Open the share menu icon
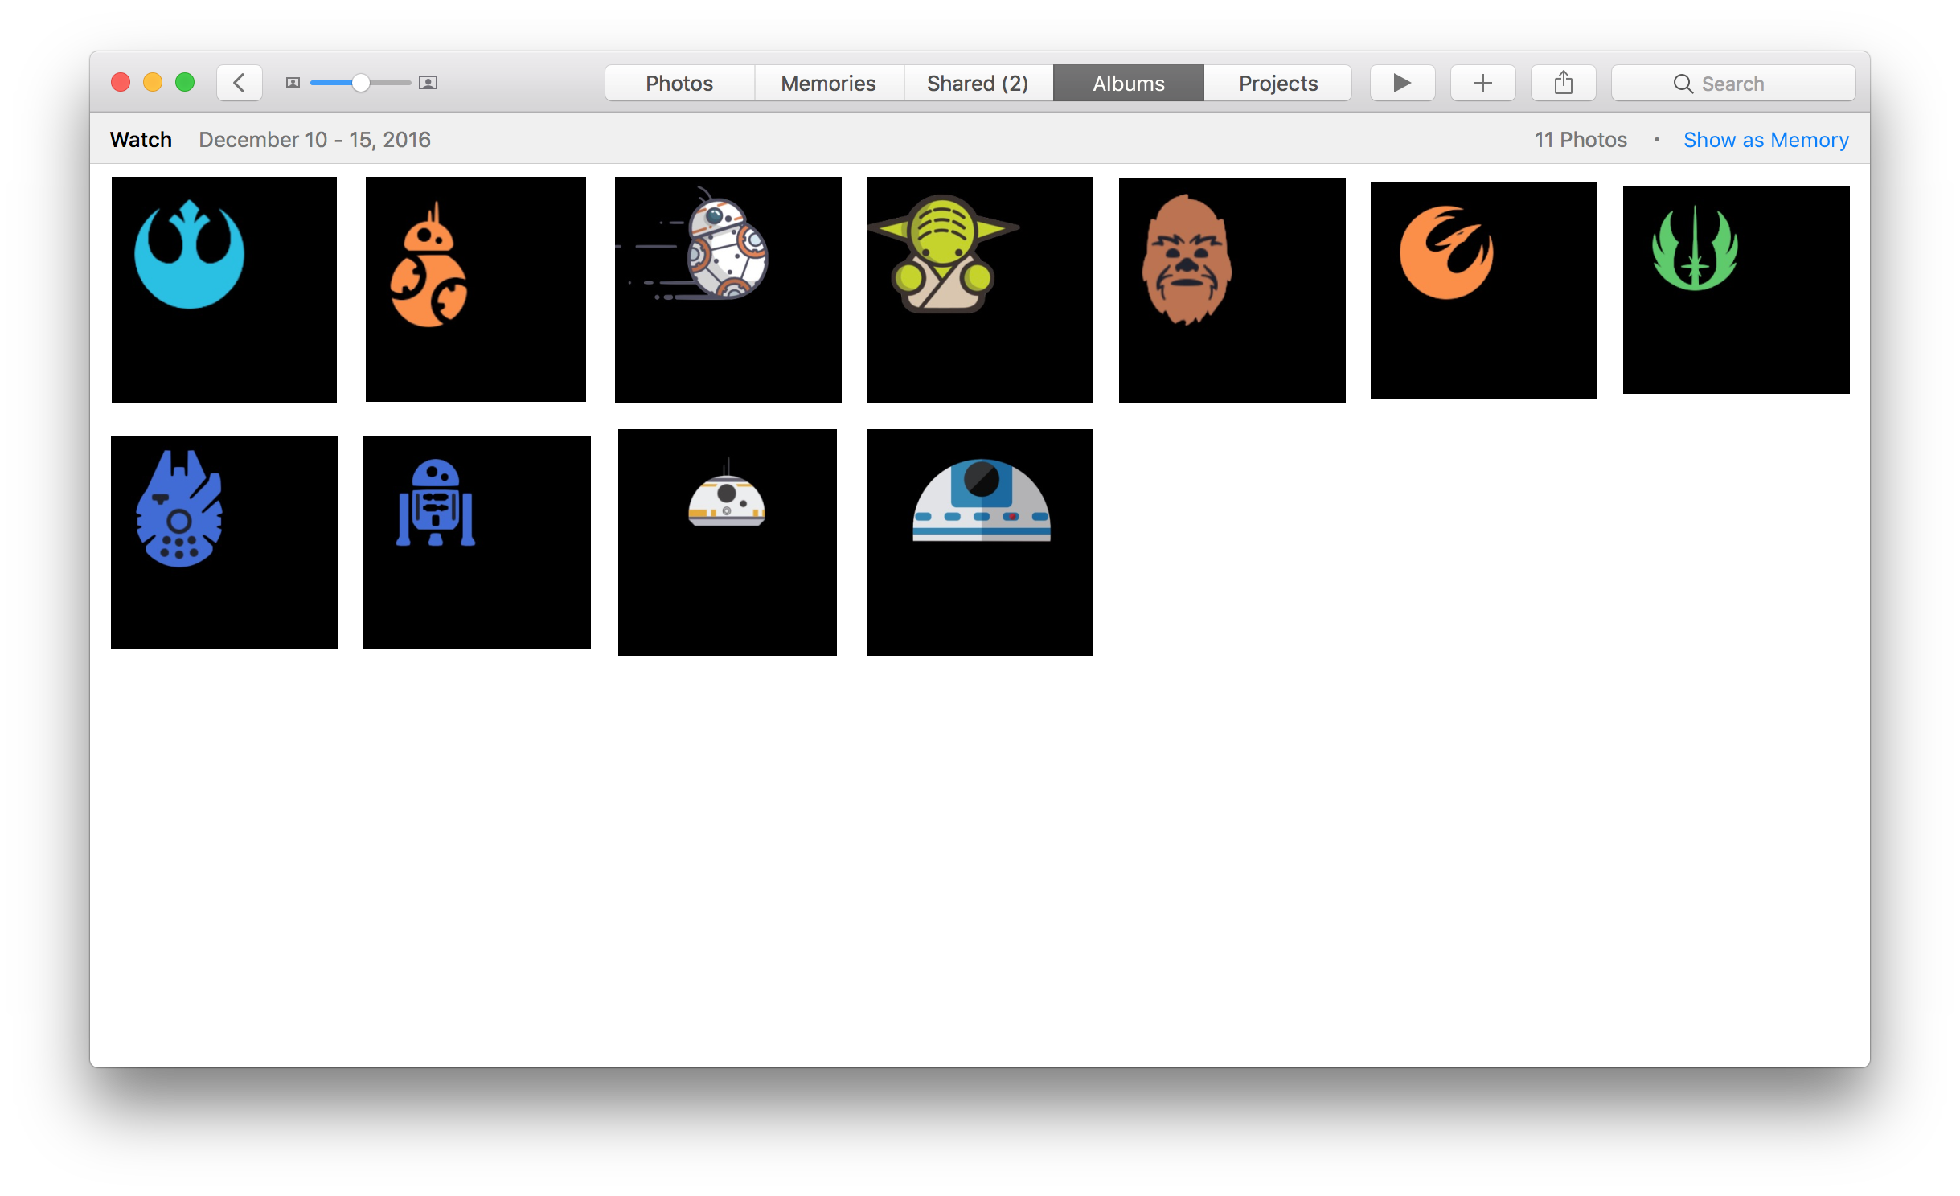This screenshot has height=1196, width=1960. click(1564, 83)
